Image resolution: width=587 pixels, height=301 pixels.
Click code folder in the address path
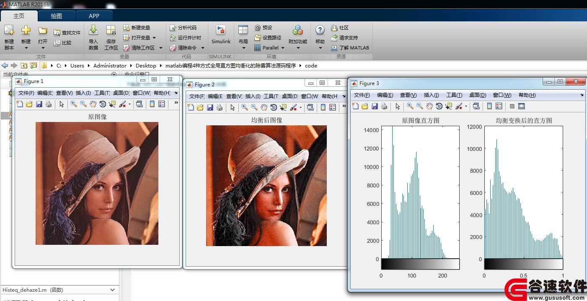pos(311,65)
